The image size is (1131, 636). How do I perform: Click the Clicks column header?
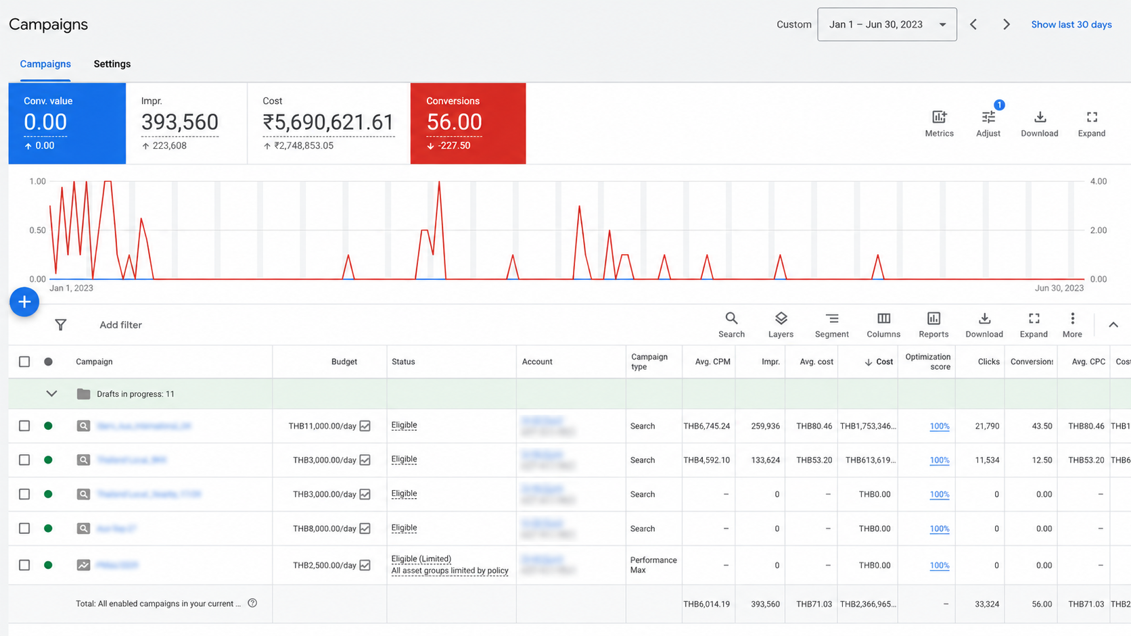click(988, 362)
